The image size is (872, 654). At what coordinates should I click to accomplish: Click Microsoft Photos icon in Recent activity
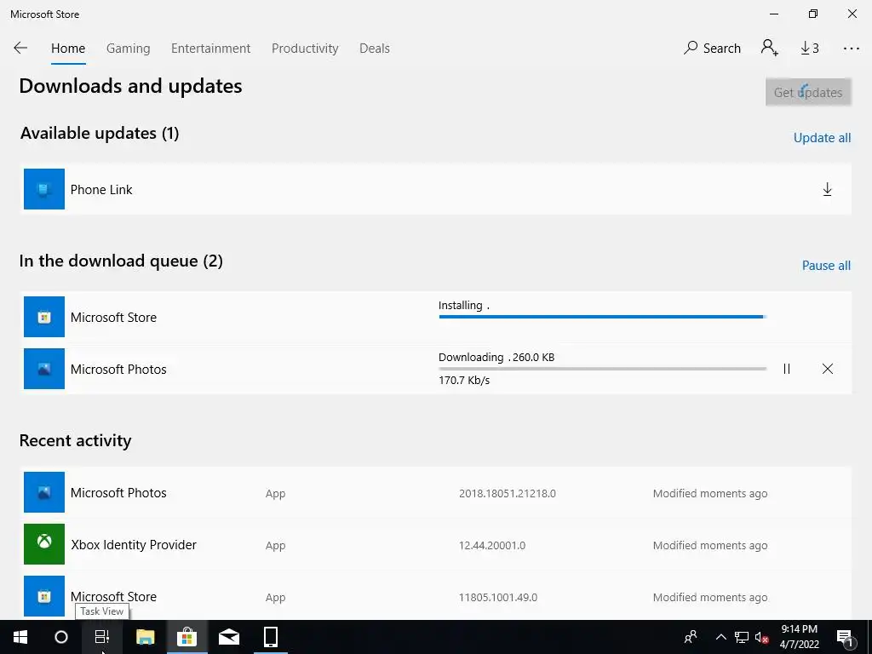[44, 493]
